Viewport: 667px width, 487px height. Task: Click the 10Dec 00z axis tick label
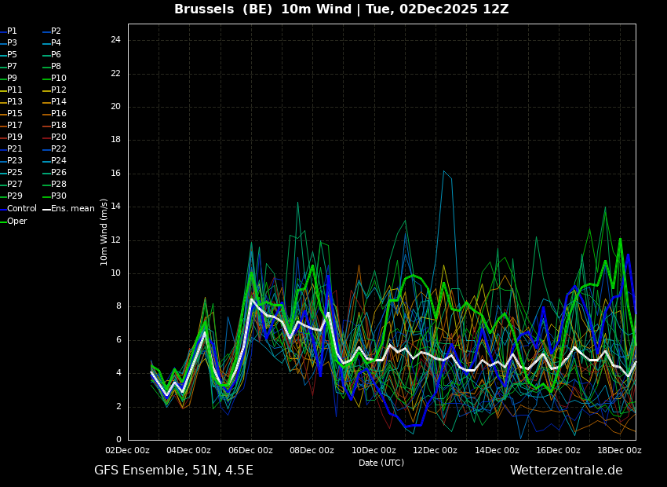tap(374, 450)
